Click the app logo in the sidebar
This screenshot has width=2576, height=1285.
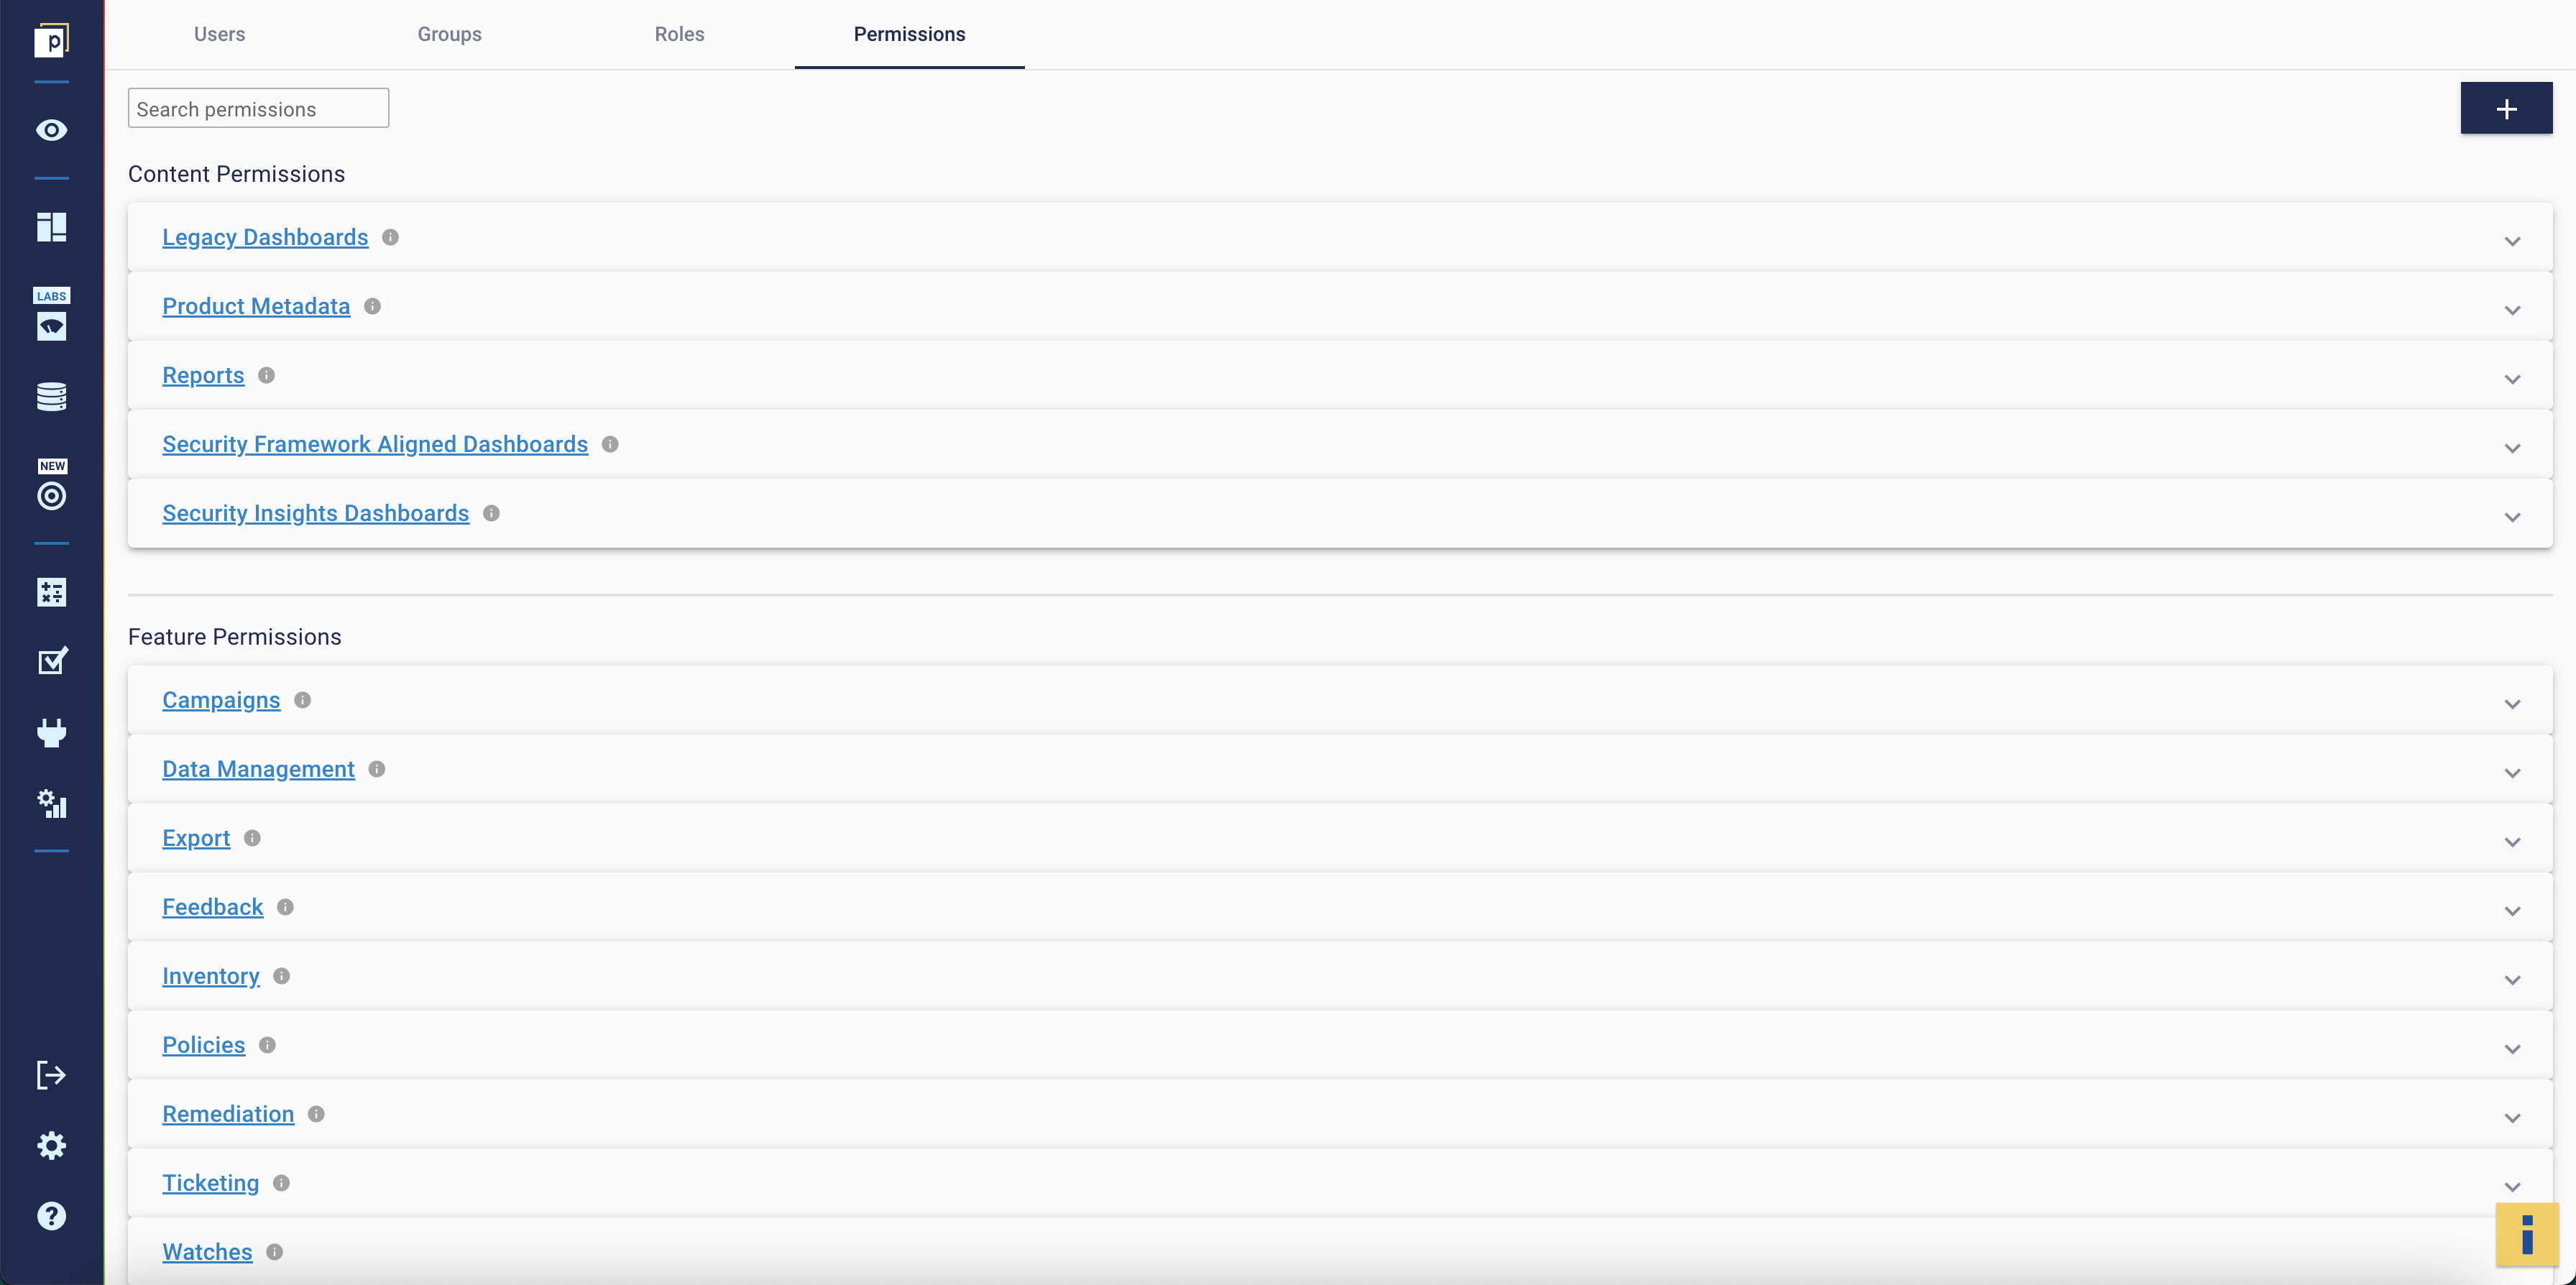click(51, 41)
